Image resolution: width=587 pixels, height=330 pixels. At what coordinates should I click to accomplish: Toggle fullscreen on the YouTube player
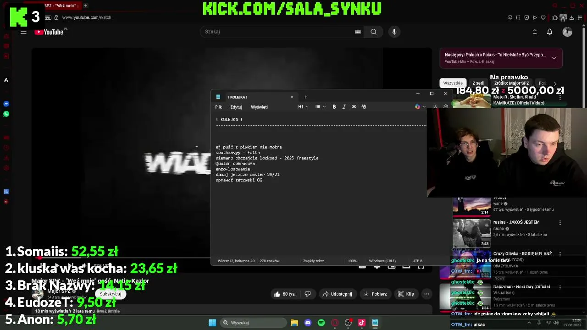point(421,266)
